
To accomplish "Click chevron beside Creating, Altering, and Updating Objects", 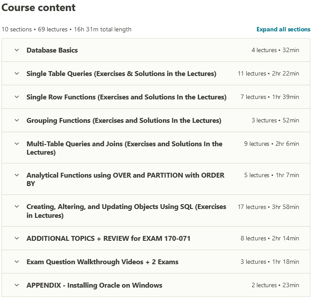I will [x=17, y=207].
